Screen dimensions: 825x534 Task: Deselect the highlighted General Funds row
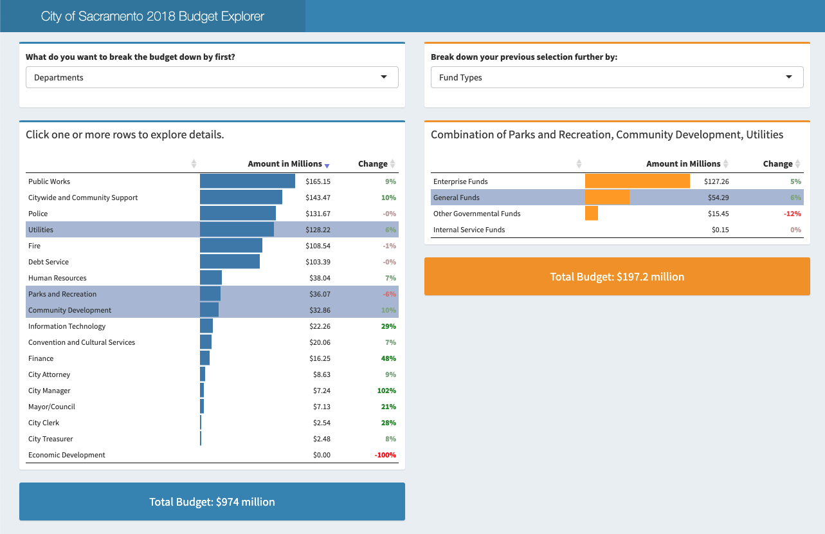(x=617, y=198)
